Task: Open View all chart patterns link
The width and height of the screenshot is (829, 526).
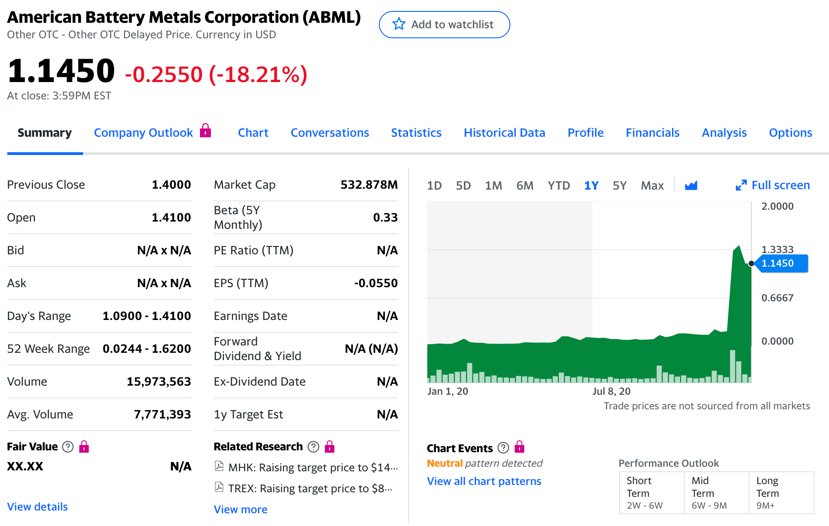Action: pos(484,481)
